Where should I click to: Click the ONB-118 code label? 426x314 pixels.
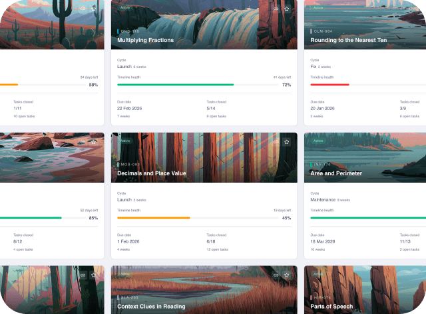pyautogui.click(x=130, y=31)
